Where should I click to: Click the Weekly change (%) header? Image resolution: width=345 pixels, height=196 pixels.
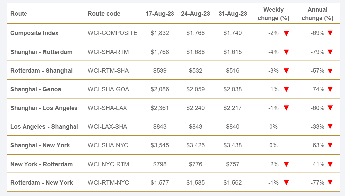tap(273, 14)
